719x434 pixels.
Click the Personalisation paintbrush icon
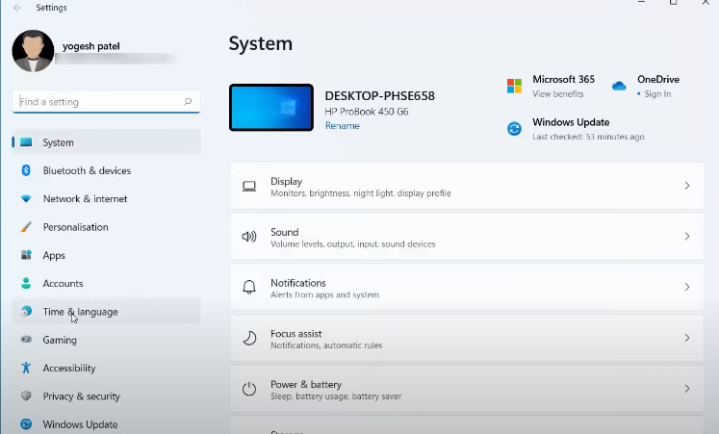click(x=26, y=227)
